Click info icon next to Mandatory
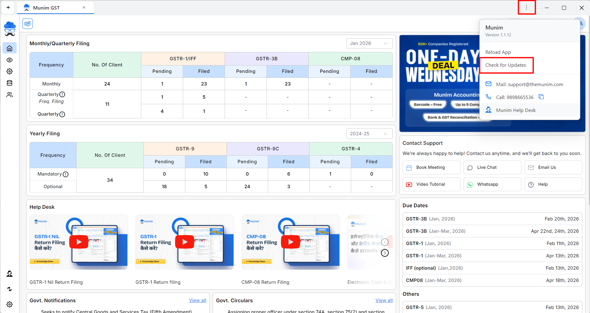Image resolution: width=590 pixels, height=313 pixels. tap(66, 174)
